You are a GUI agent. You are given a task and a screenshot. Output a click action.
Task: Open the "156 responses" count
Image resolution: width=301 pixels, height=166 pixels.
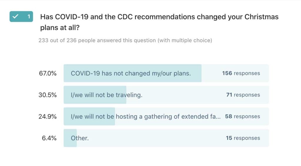tap(241, 73)
